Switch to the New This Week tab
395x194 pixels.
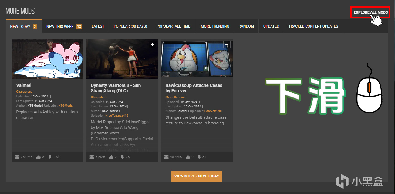(x=64, y=26)
